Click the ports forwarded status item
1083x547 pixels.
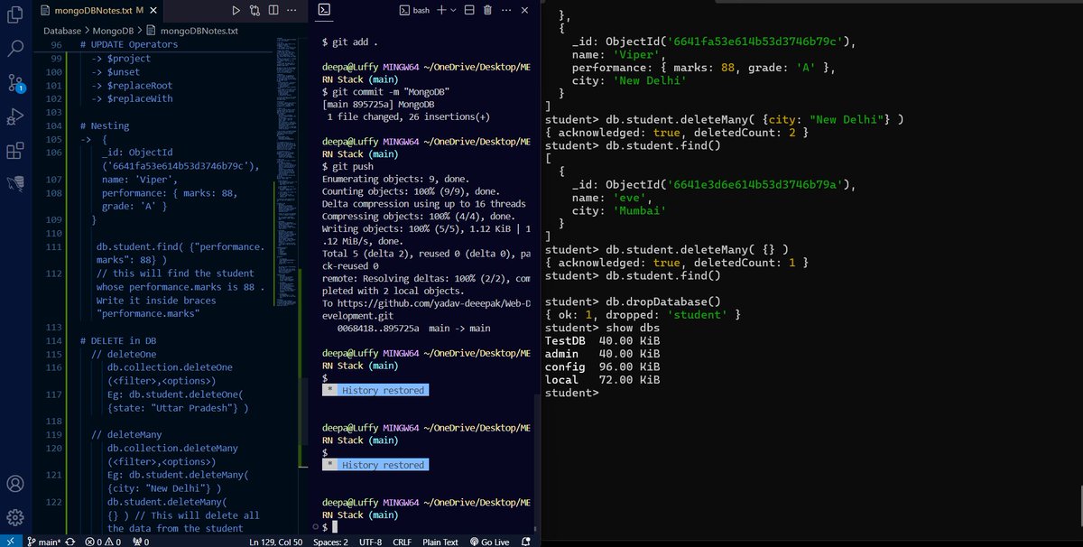(141, 542)
